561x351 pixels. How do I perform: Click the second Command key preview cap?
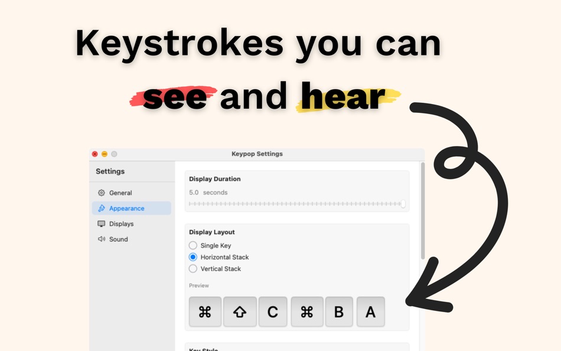tap(306, 311)
